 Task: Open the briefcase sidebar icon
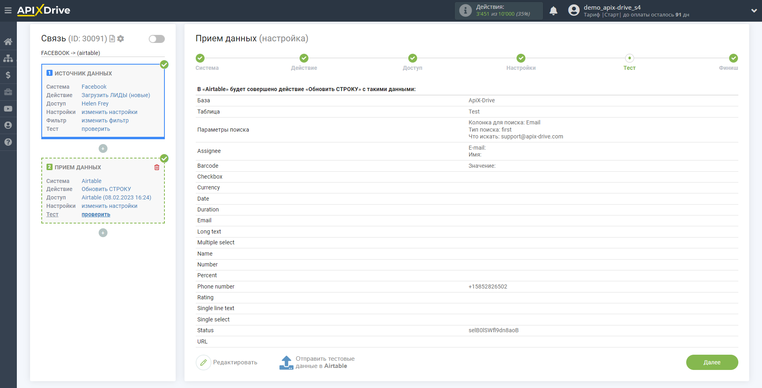pos(8,92)
